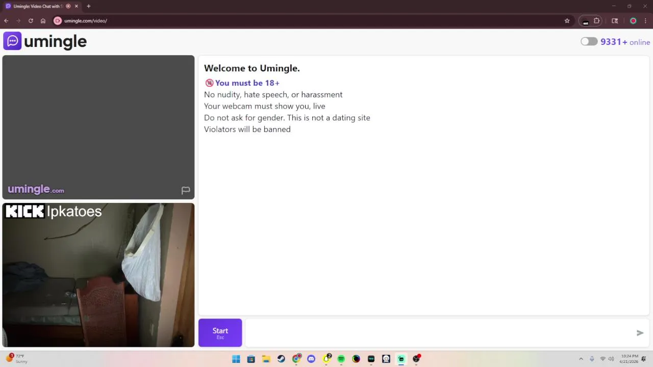The height and width of the screenshot is (367, 653).
Task: Reload the page with the refresh icon
Action: (31, 21)
